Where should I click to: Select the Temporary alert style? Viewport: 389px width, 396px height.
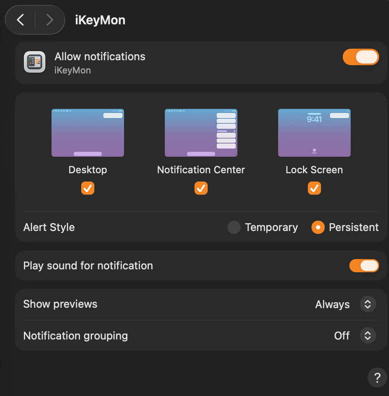tap(234, 227)
